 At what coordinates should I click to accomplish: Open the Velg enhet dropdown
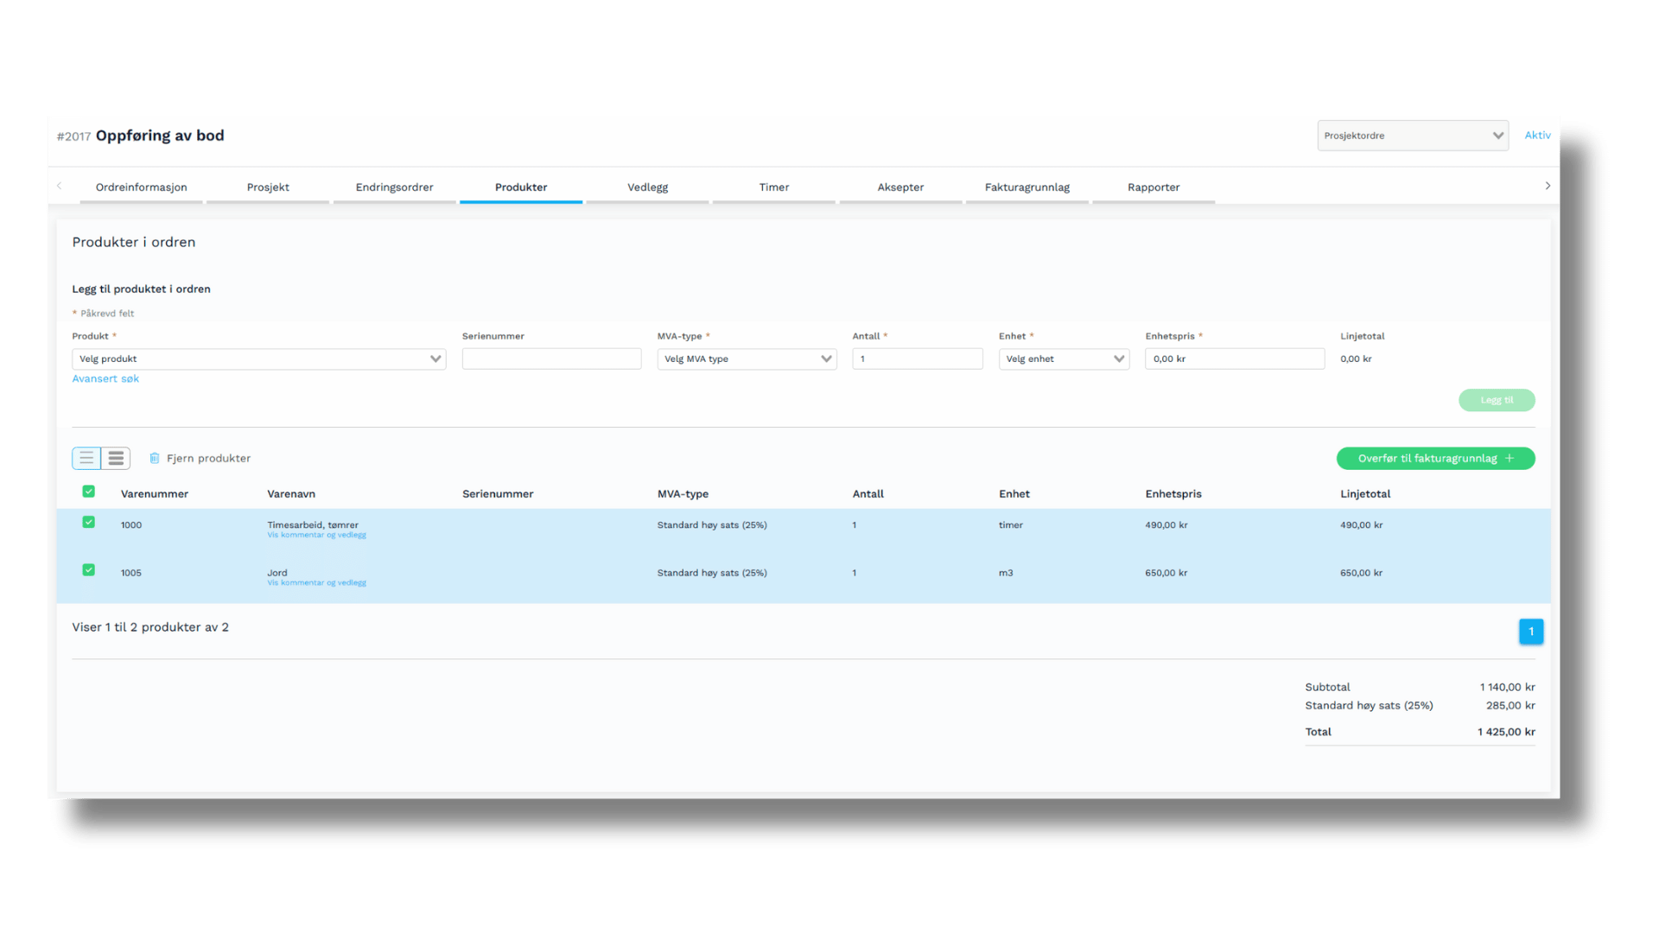(x=1064, y=359)
